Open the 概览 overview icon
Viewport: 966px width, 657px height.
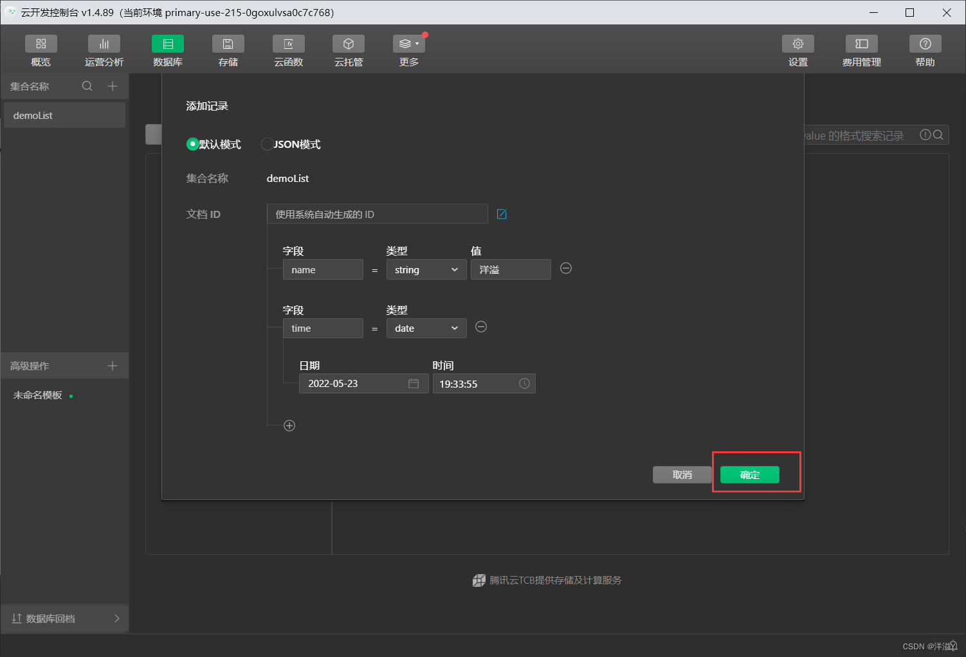[41, 44]
